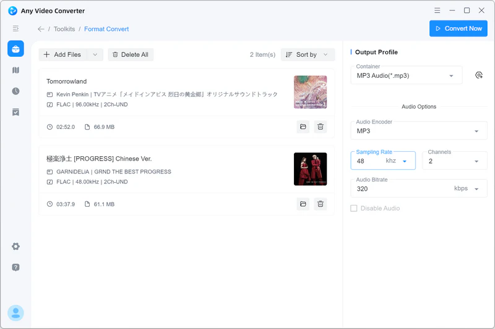Open the hamburger menu in title bar
Screen dimensions: 495x329
point(437,10)
